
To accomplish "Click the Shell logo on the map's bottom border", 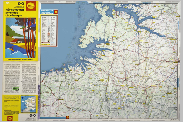I will [x=67, y=117].
